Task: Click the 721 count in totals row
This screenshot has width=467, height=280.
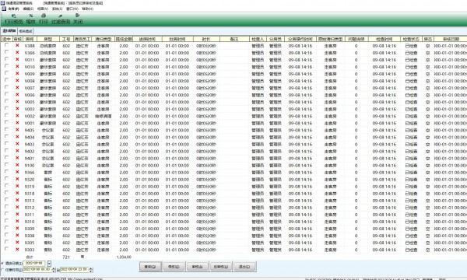Action: 66,257
